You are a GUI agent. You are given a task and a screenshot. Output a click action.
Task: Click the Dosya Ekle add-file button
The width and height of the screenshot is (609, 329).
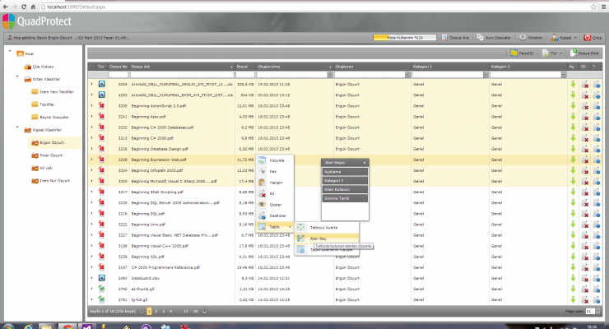pyautogui.click(x=584, y=53)
